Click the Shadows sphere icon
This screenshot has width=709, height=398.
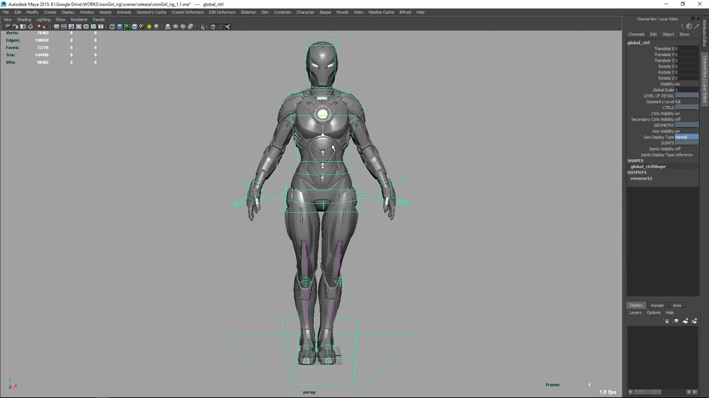coord(157,27)
